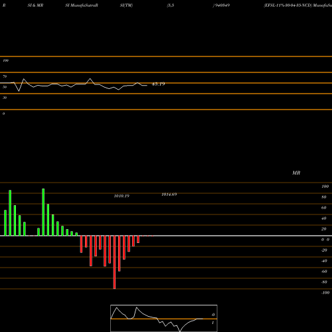Click the EFSL-11%-30-04-35-NCD title text

(288, 5)
